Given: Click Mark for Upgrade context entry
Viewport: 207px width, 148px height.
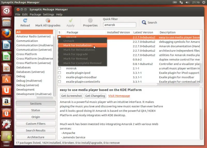Looking at the screenshot, I should click(83, 54).
